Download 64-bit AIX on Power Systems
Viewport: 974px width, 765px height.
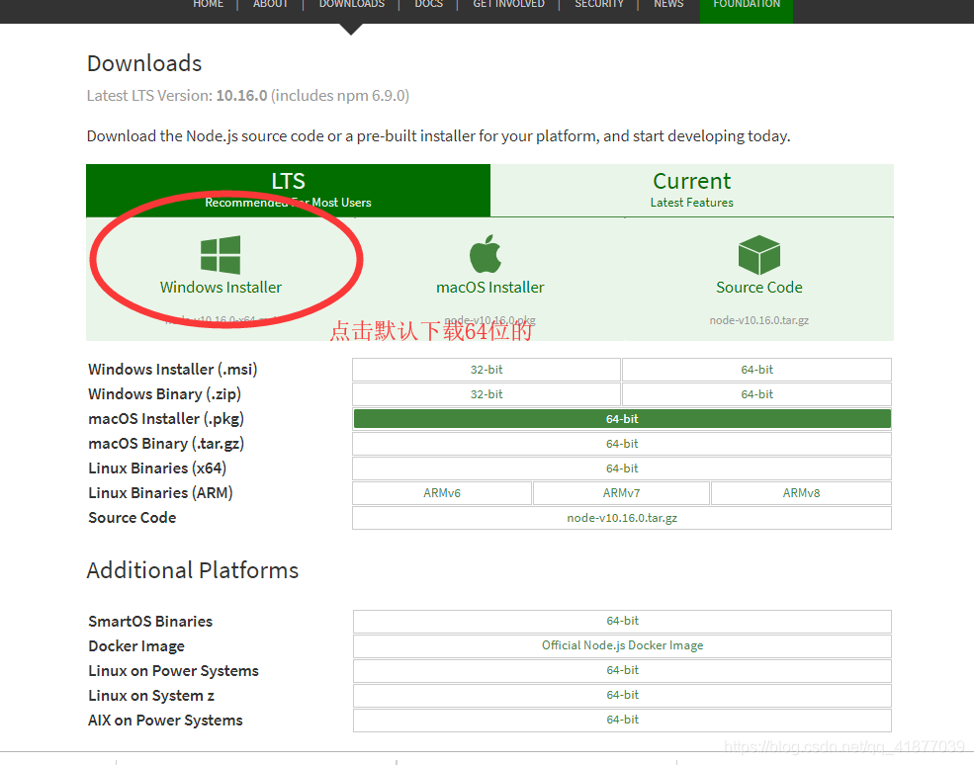point(622,721)
